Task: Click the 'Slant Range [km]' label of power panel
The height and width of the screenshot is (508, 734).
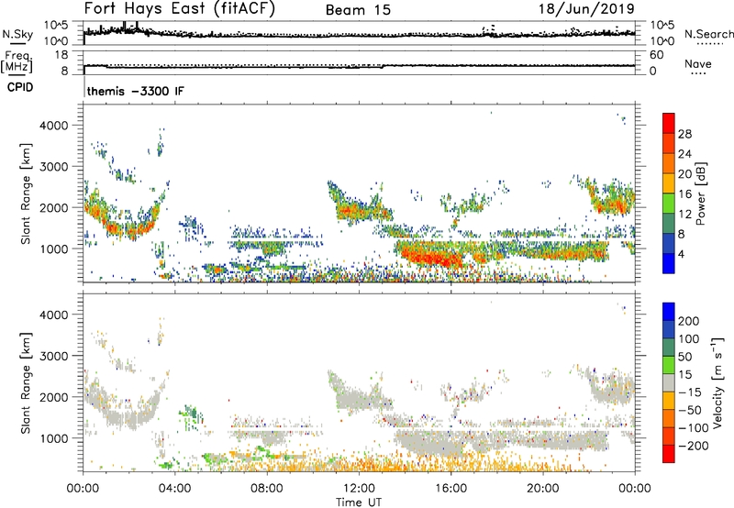Action: pyautogui.click(x=26, y=193)
